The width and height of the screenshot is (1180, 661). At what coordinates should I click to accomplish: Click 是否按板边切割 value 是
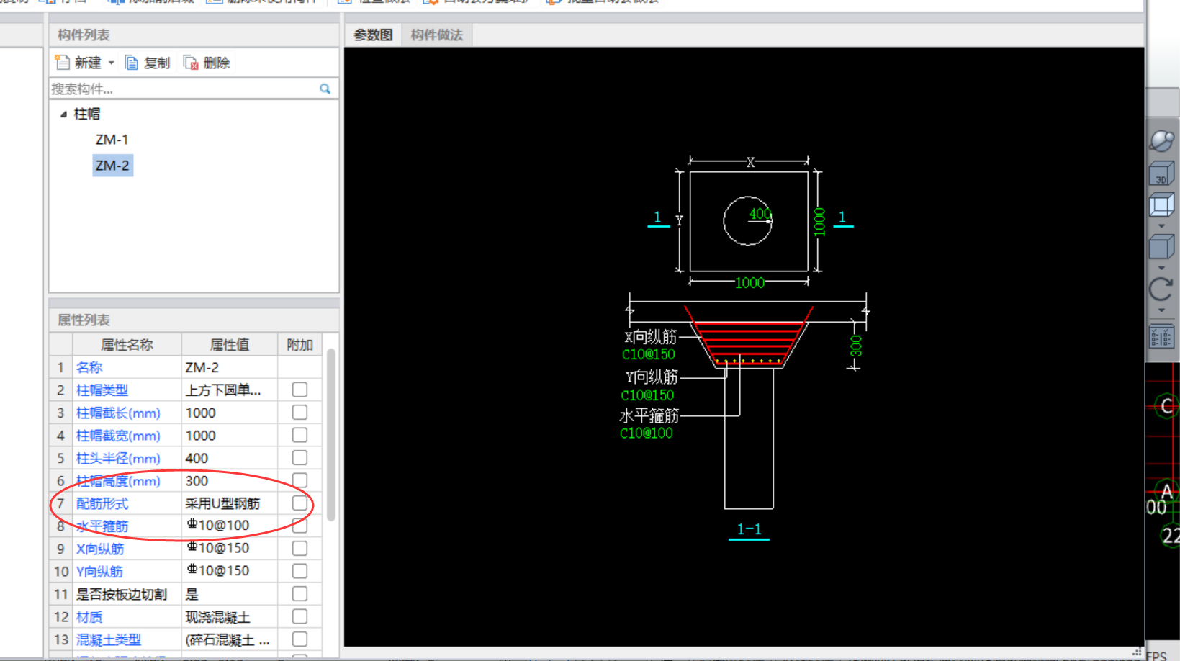pos(229,594)
